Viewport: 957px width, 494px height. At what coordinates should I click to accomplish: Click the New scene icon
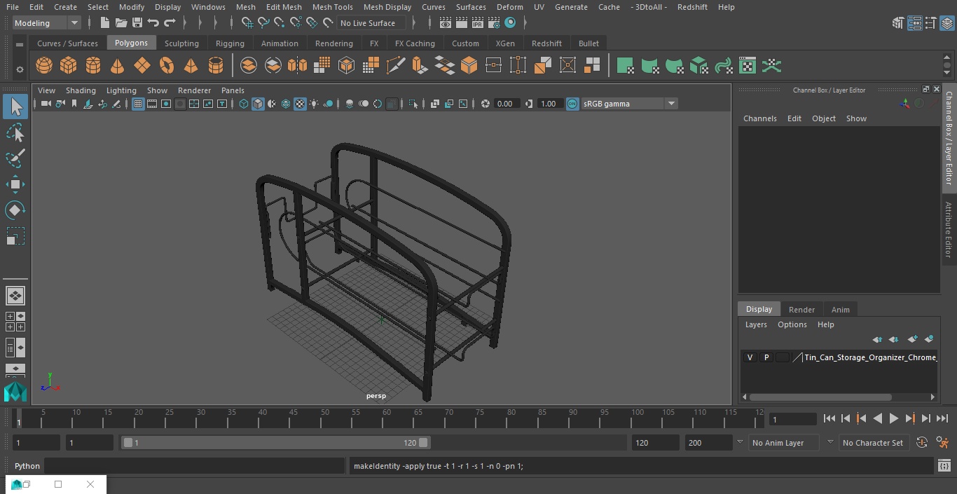coord(104,23)
